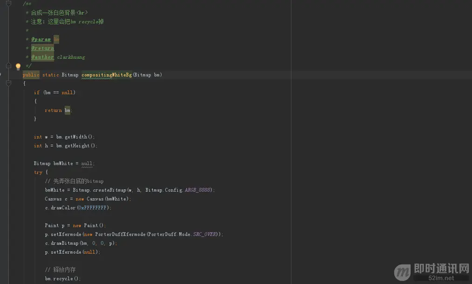472x284 pixels.
Task: Click the new Canvas(bmWhite) expression
Action: coord(102,199)
